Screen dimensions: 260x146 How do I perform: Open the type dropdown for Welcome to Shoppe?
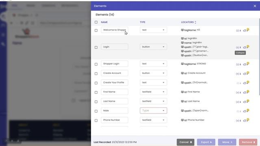(x=154, y=30)
